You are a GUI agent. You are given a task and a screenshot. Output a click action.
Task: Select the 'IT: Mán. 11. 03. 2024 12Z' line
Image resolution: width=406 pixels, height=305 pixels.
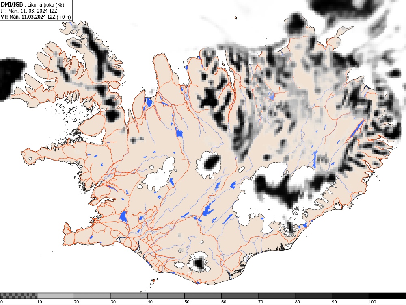pos(29,11)
